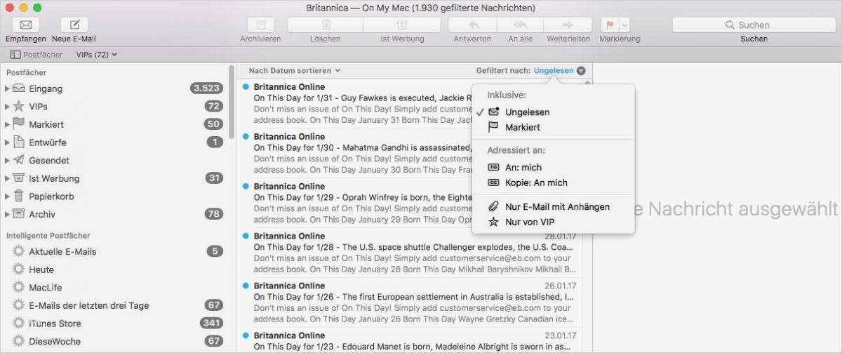The image size is (842, 353).
Task: Click the Weiterleiten forward arrow
Action: click(568, 25)
